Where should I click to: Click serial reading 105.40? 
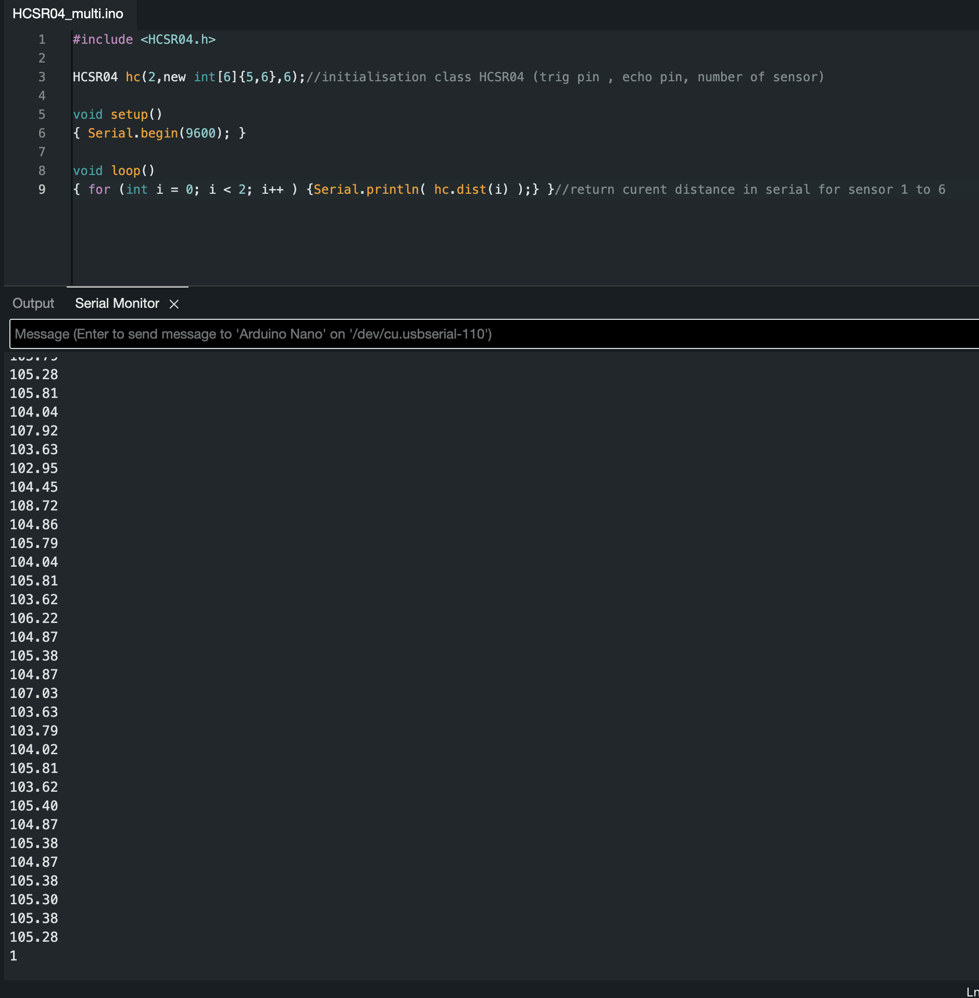coord(34,806)
